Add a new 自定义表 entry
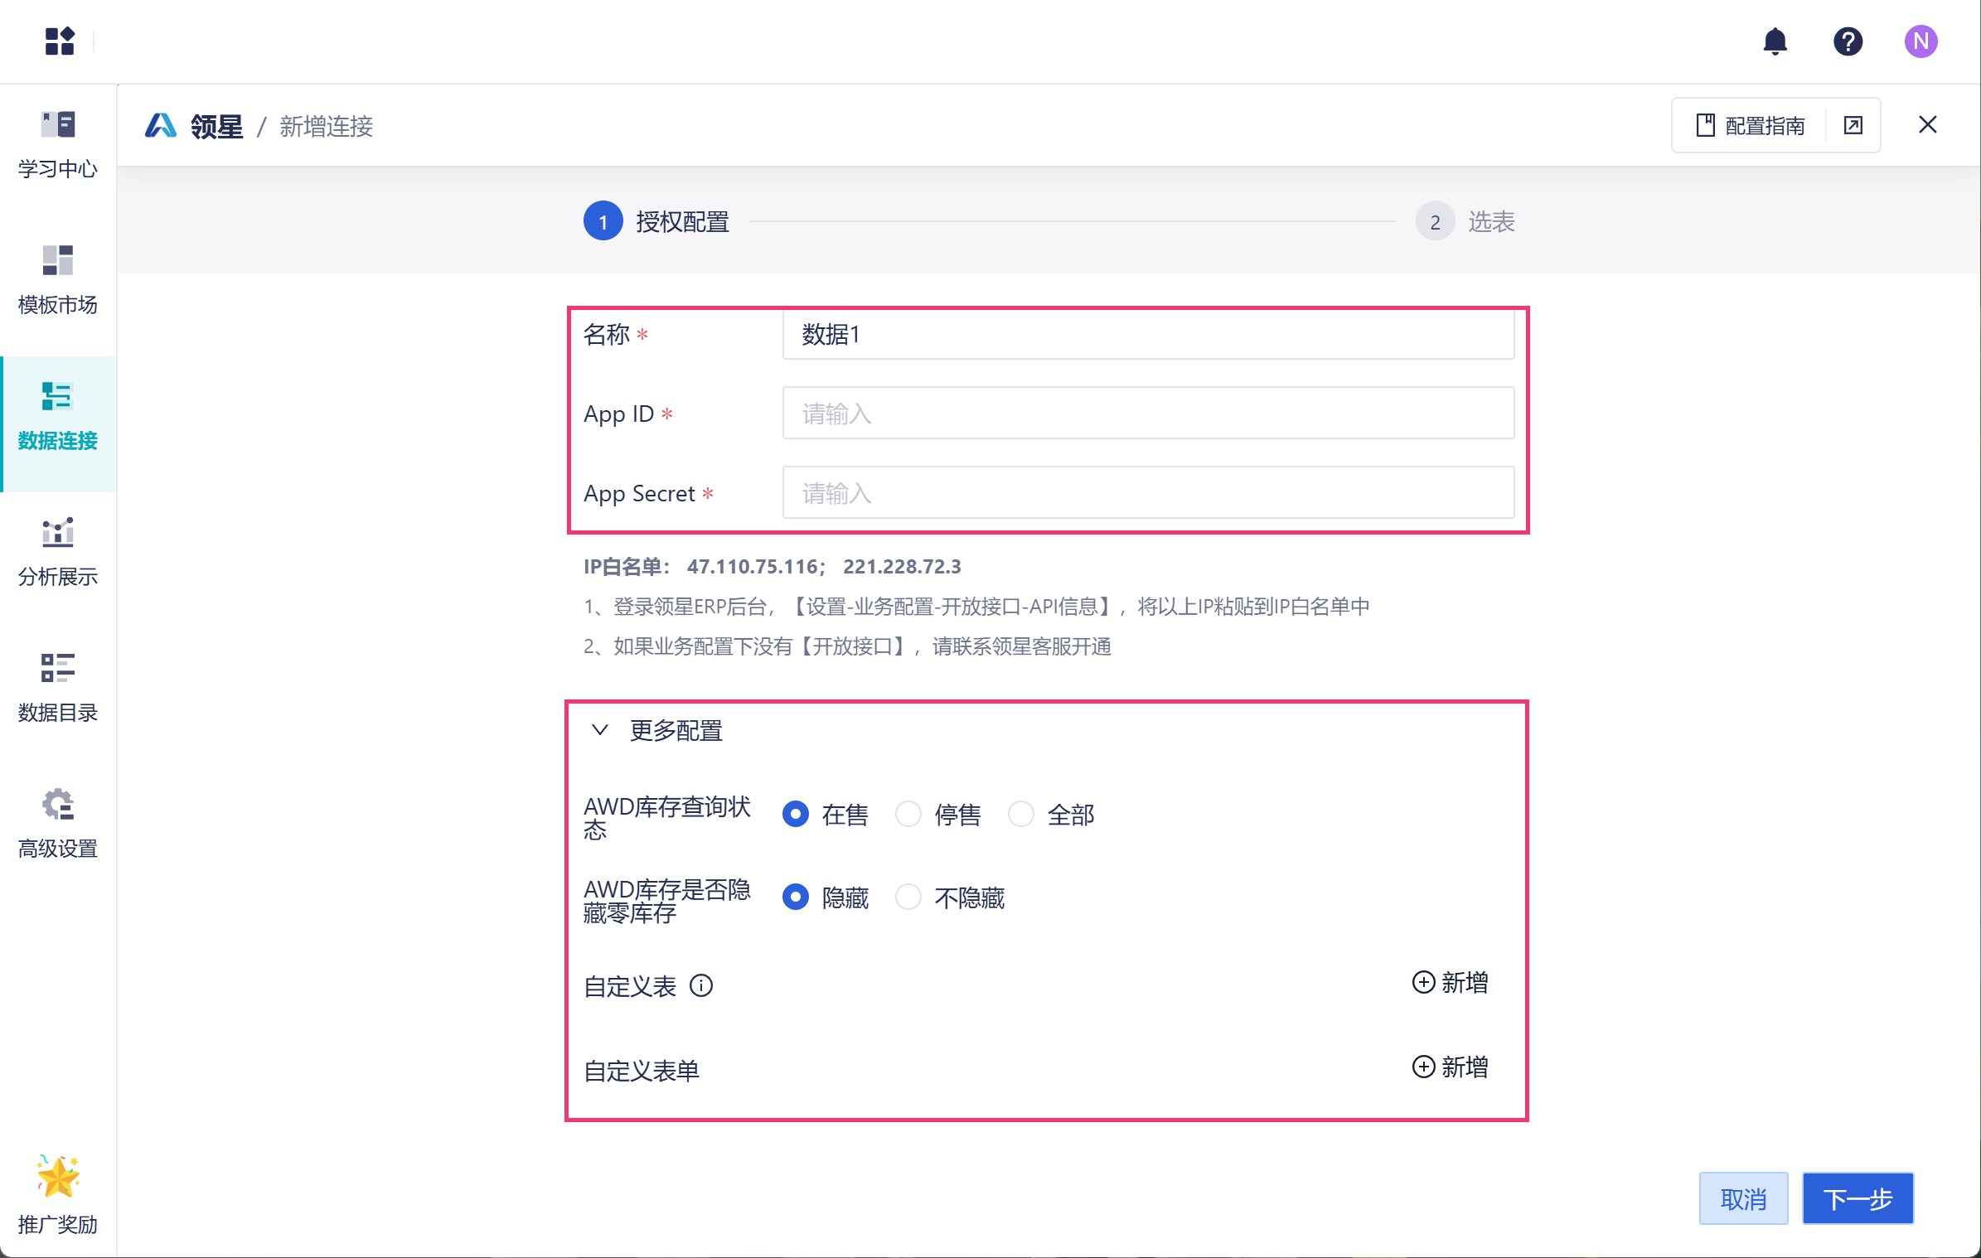The height and width of the screenshot is (1258, 1981). click(1451, 982)
